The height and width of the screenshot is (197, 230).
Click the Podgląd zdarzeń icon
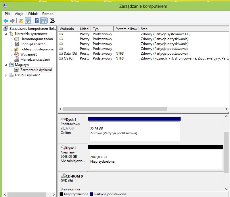[17, 44]
